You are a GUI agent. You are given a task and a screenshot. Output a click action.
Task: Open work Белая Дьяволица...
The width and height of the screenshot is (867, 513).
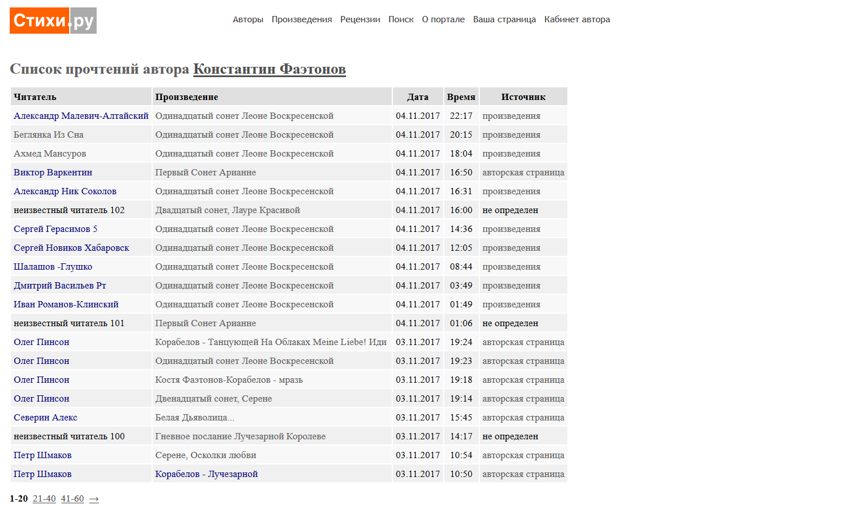tap(194, 418)
